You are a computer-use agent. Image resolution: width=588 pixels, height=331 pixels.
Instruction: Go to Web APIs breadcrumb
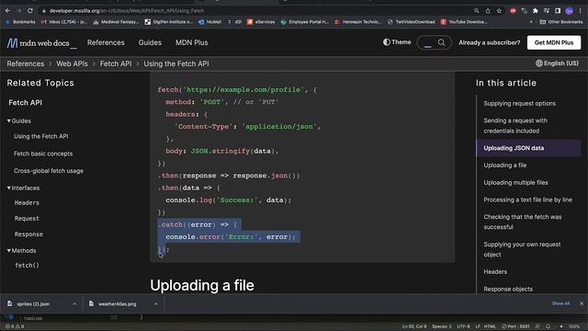coord(72,63)
